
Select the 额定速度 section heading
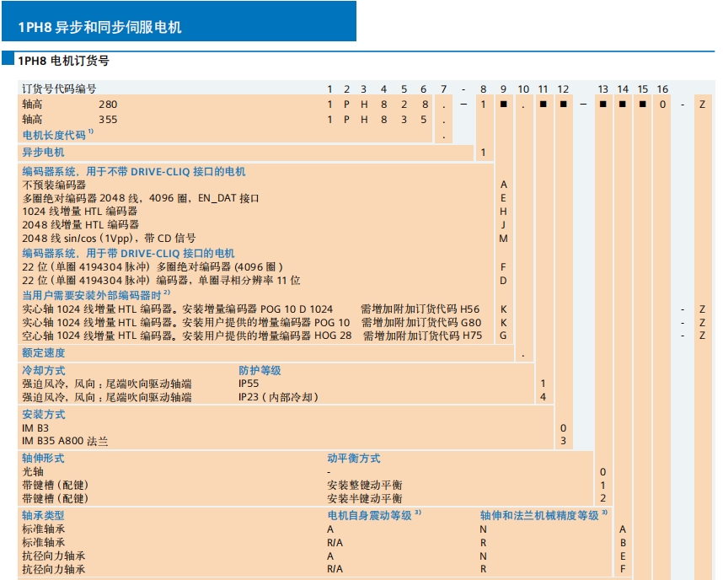(x=43, y=352)
